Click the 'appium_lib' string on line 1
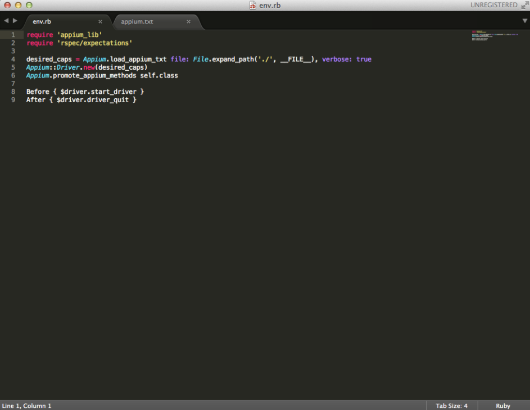The image size is (530, 410). pos(79,35)
